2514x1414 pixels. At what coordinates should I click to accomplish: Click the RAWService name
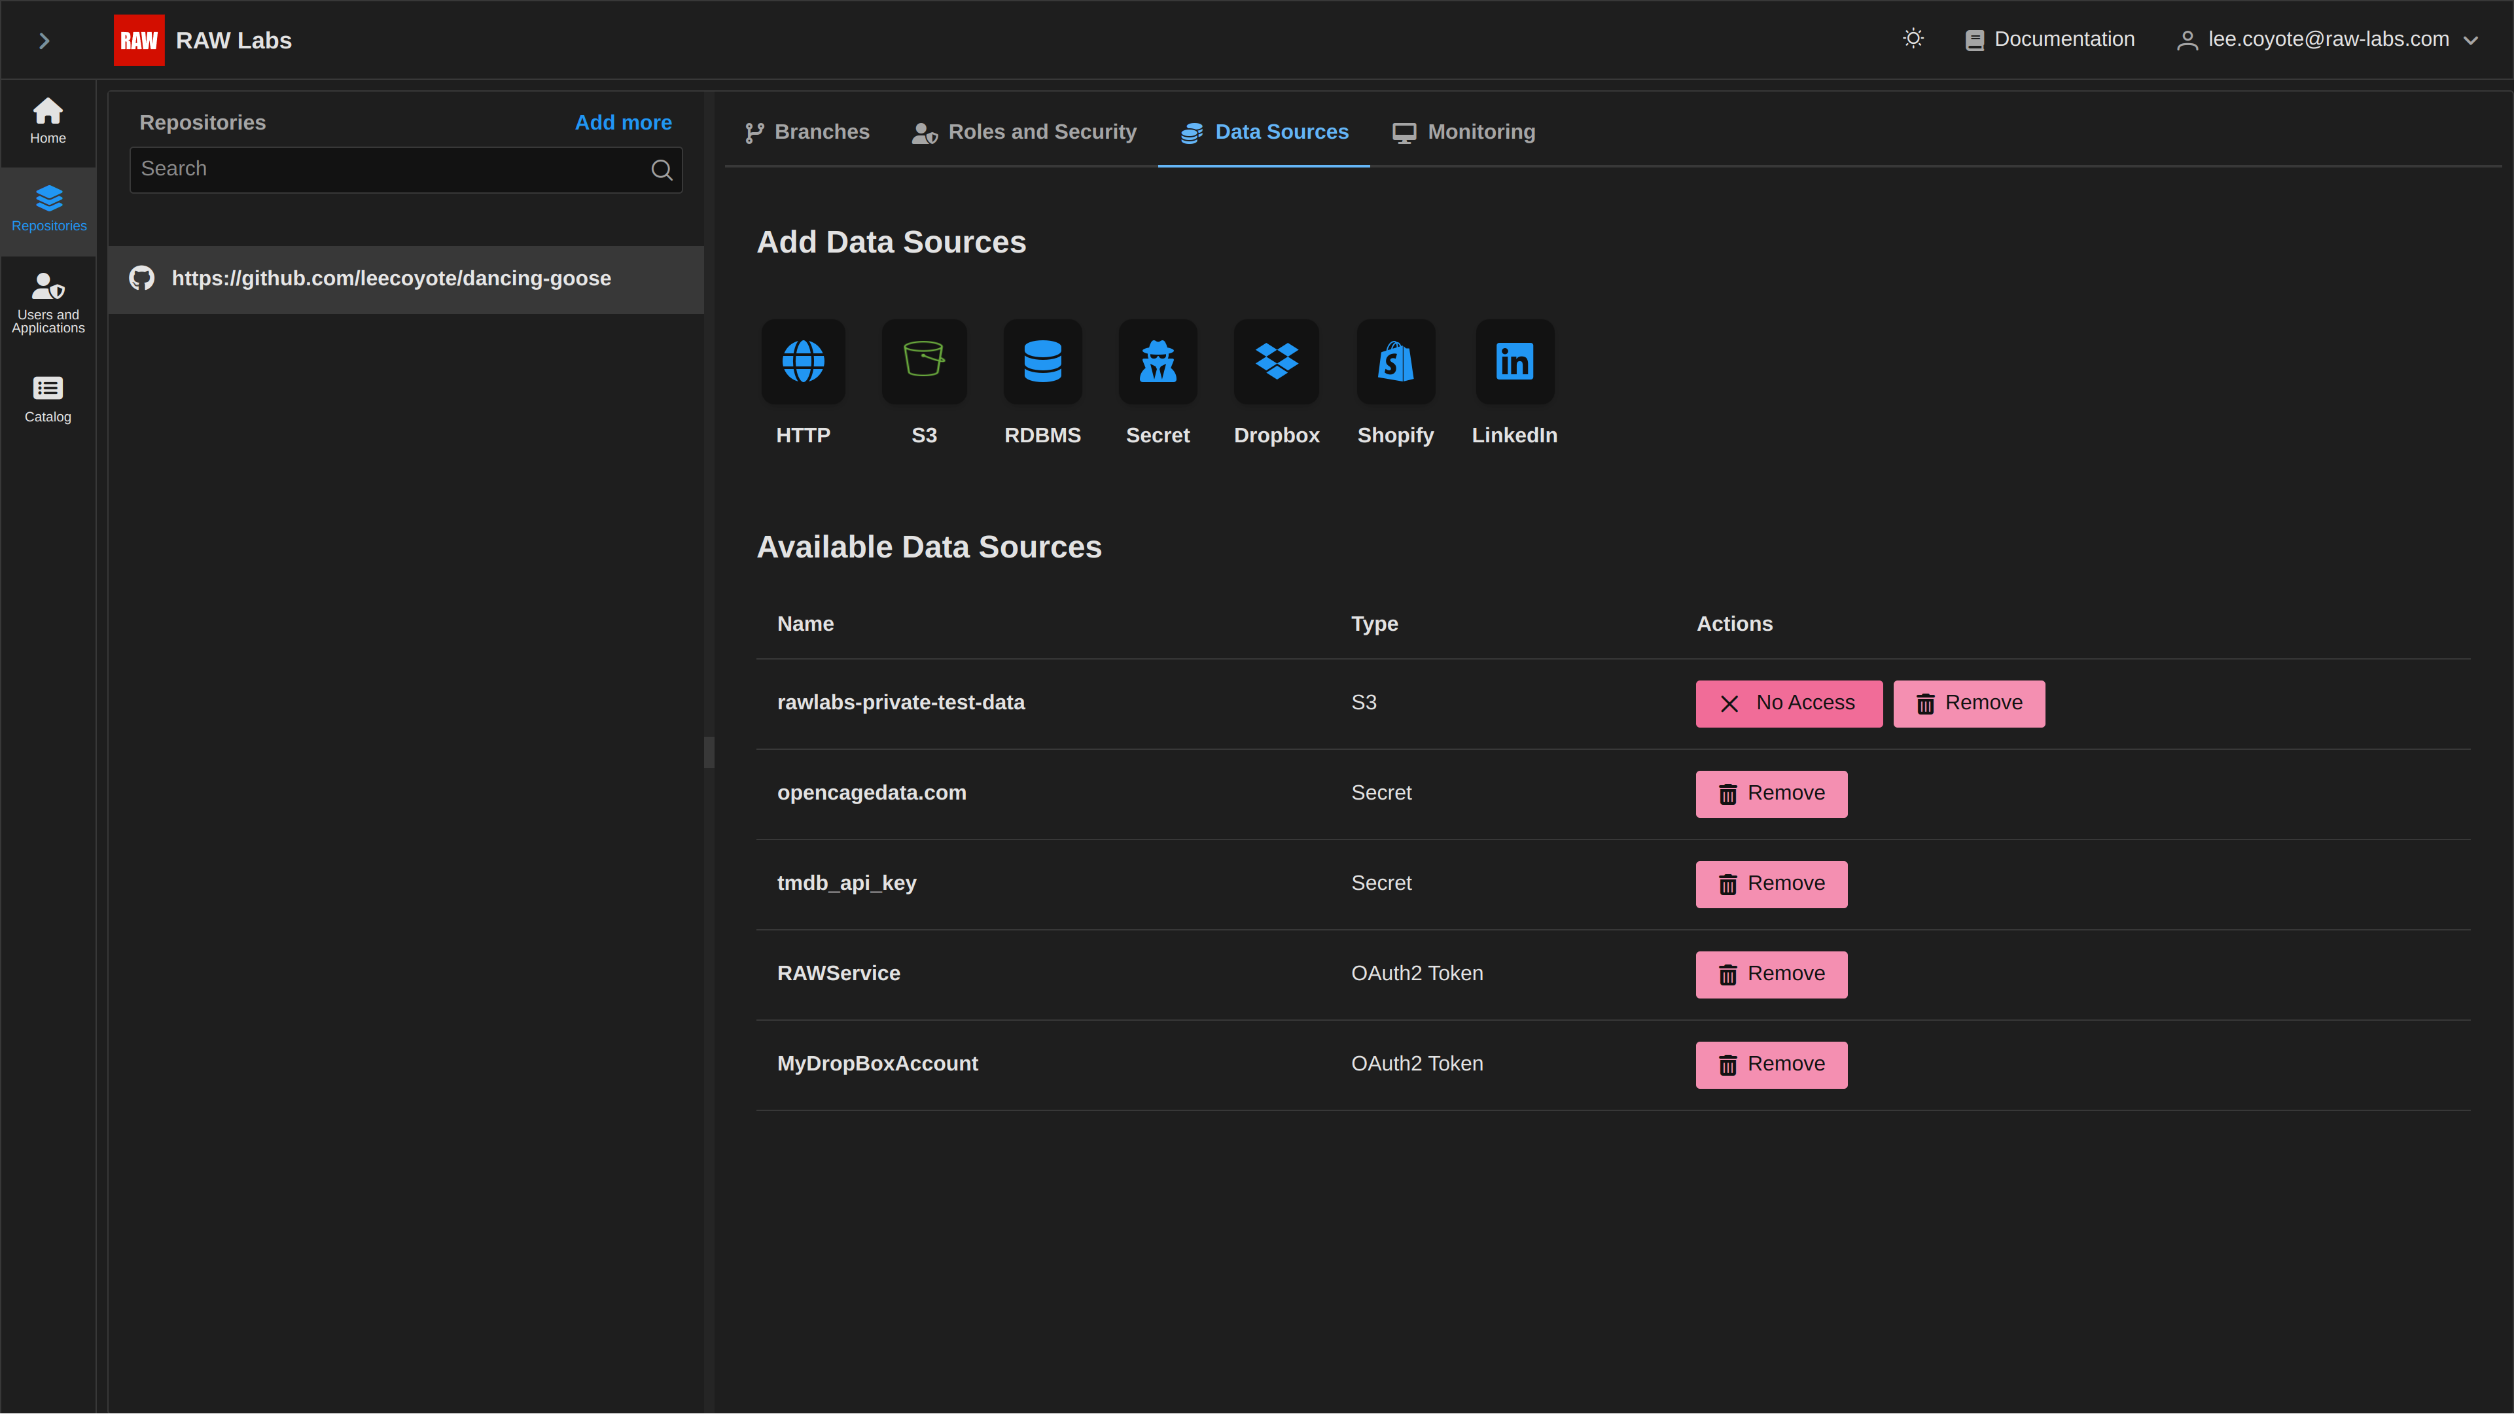pyautogui.click(x=838, y=974)
